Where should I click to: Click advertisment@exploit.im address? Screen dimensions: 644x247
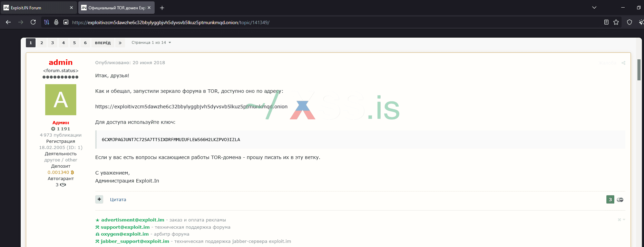point(133,220)
